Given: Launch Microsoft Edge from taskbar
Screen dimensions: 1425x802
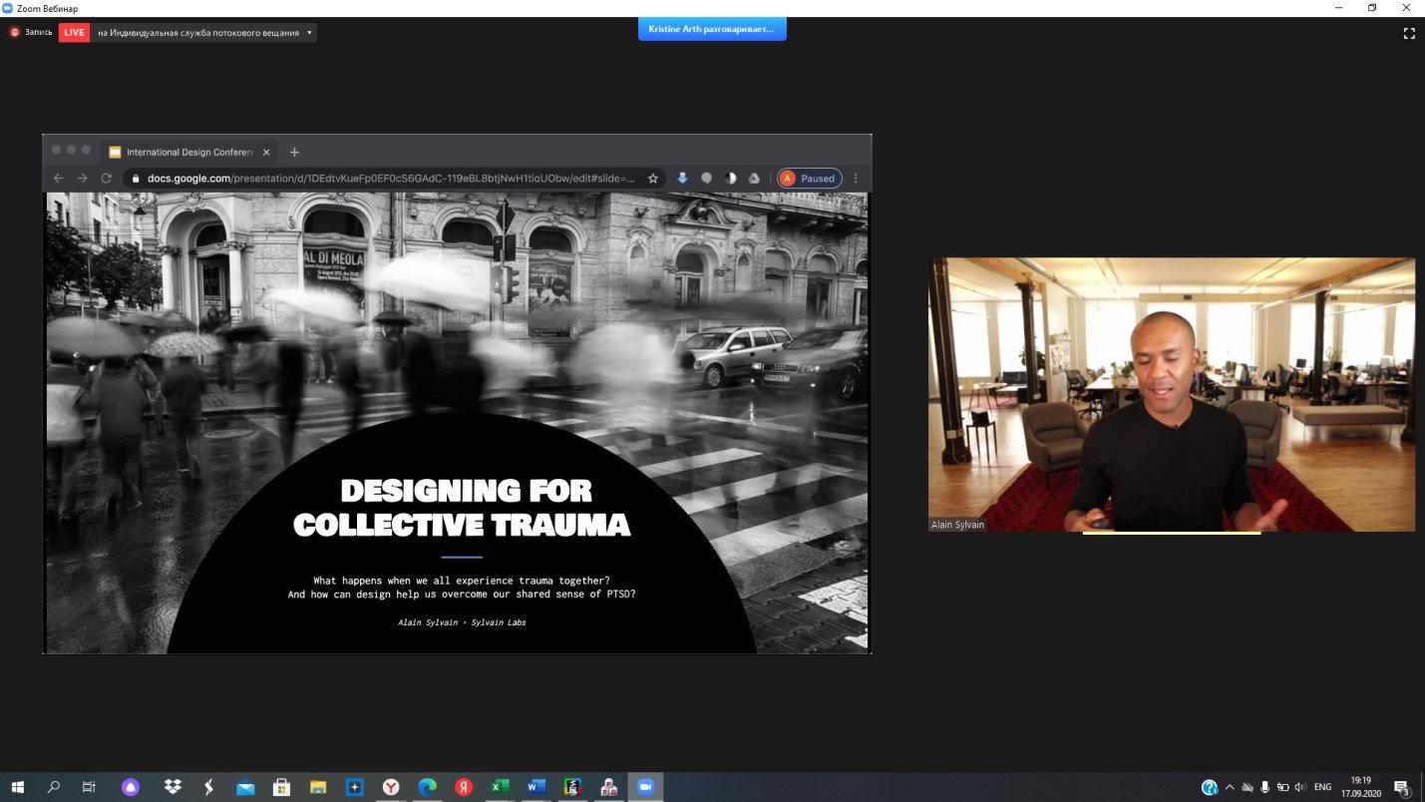Looking at the screenshot, I should pos(427,787).
